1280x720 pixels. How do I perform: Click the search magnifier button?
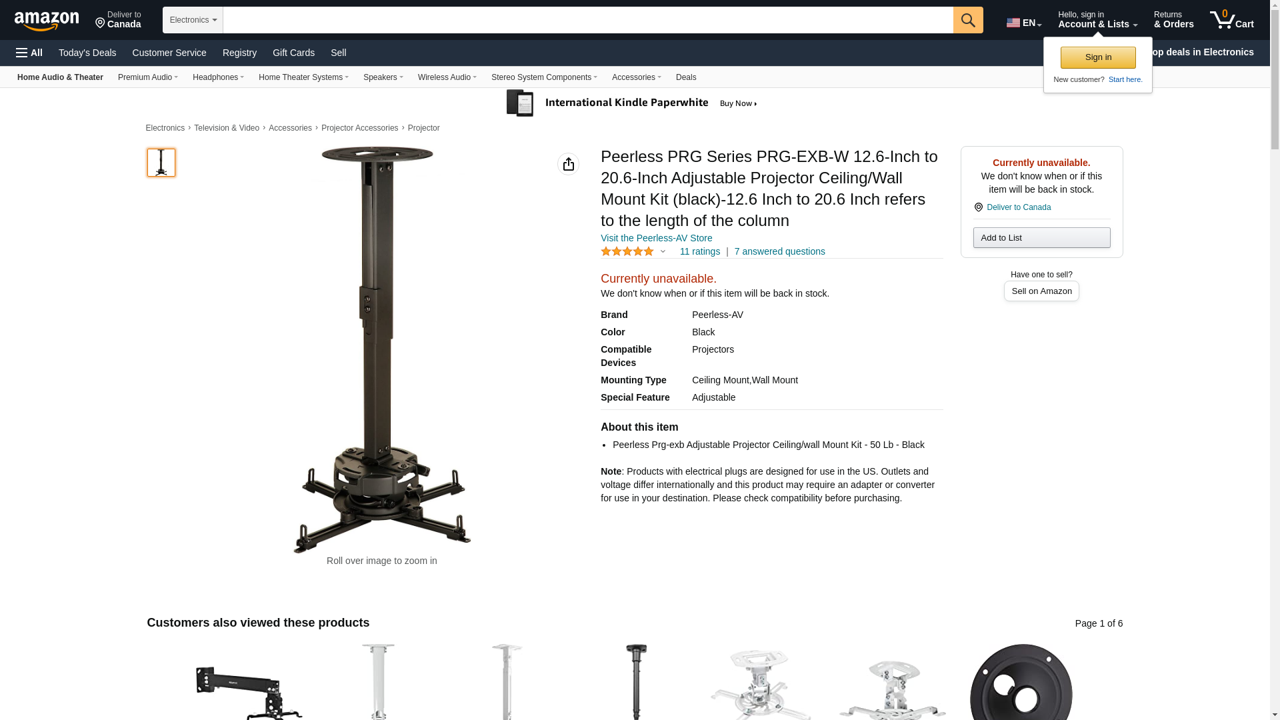point(968,20)
